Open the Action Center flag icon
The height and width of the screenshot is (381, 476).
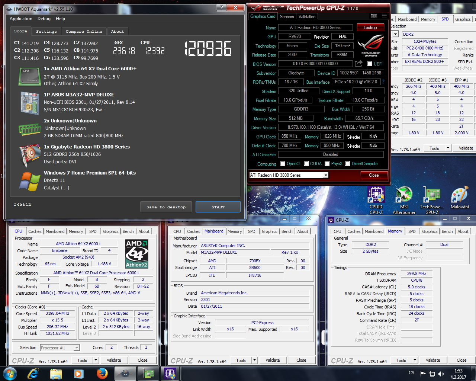423,374
